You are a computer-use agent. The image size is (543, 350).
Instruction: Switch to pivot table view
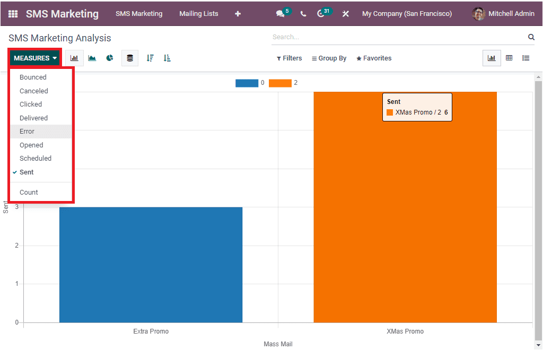(509, 58)
